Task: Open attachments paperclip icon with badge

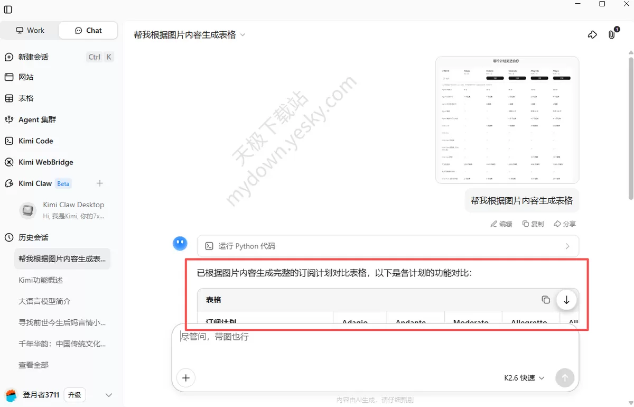Action: (x=612, y=35)
